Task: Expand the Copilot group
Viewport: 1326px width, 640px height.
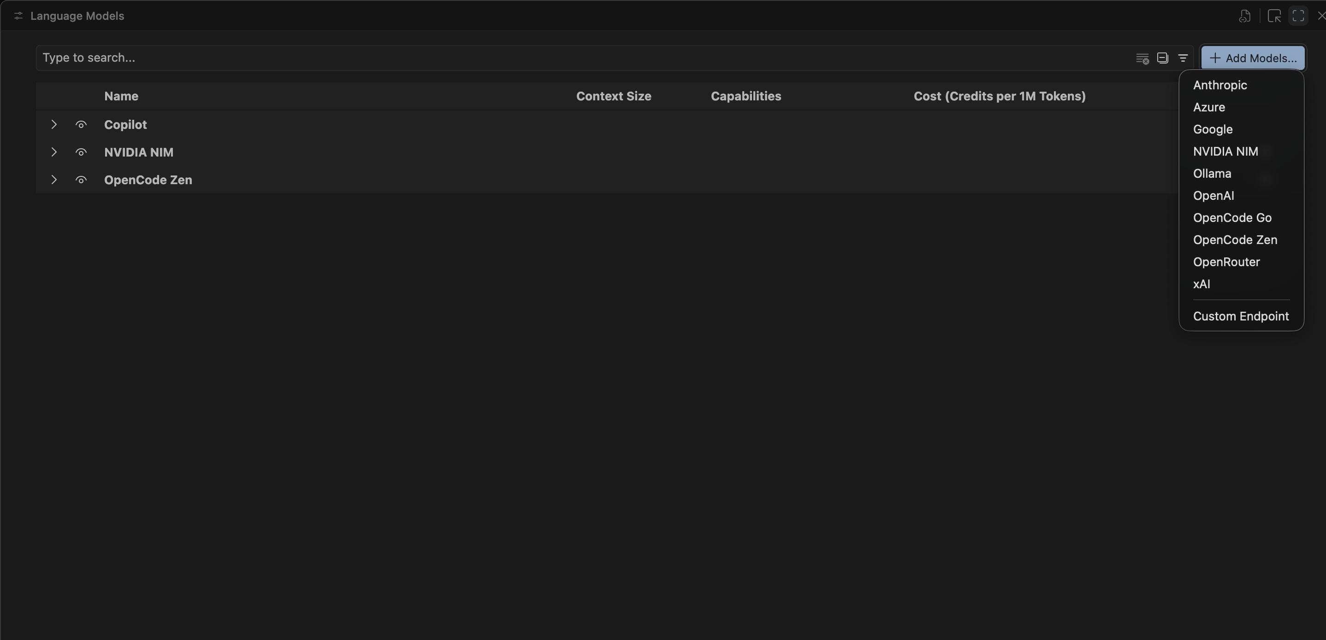Action: click(x=53, y=125)
